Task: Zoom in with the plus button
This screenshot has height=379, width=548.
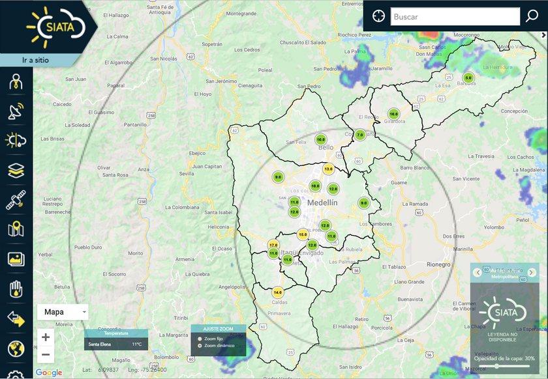Action: tap(45, 337)
